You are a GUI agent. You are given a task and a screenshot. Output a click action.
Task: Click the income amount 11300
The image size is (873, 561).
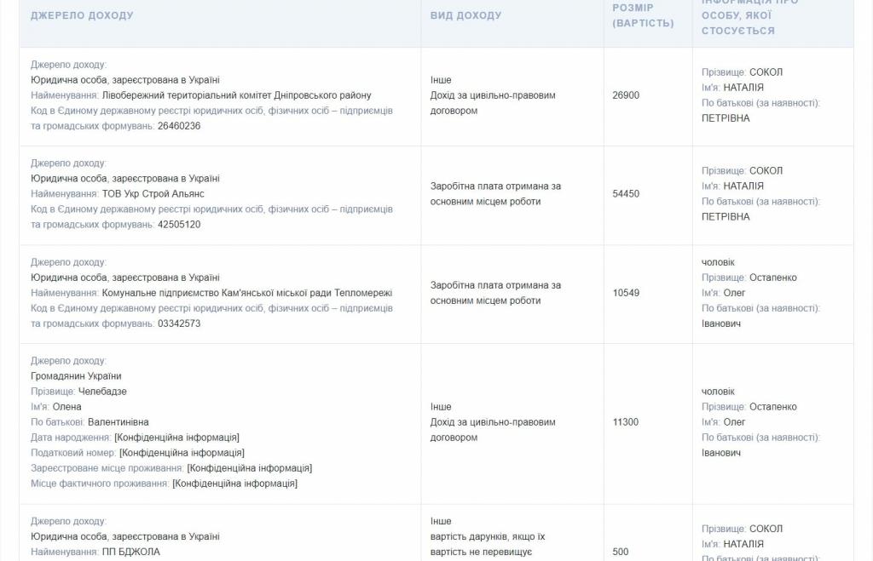(625, 422)
